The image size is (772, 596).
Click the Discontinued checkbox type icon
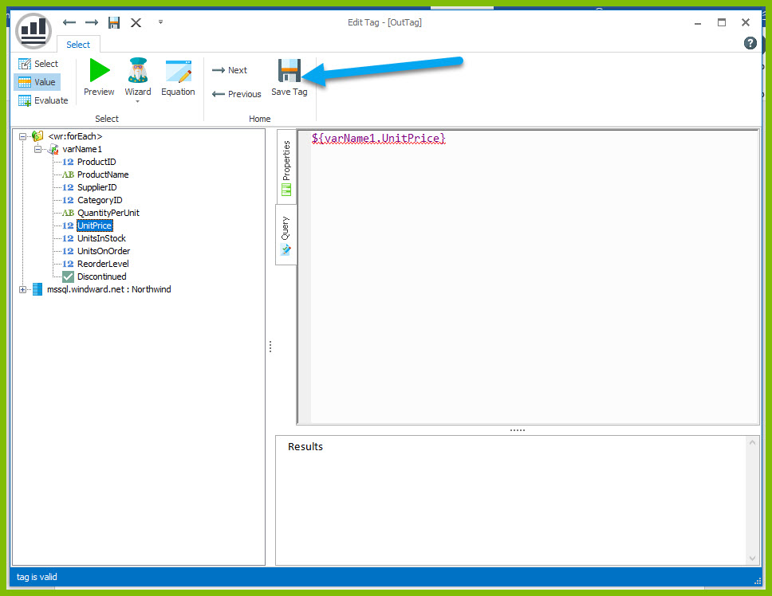68,276
